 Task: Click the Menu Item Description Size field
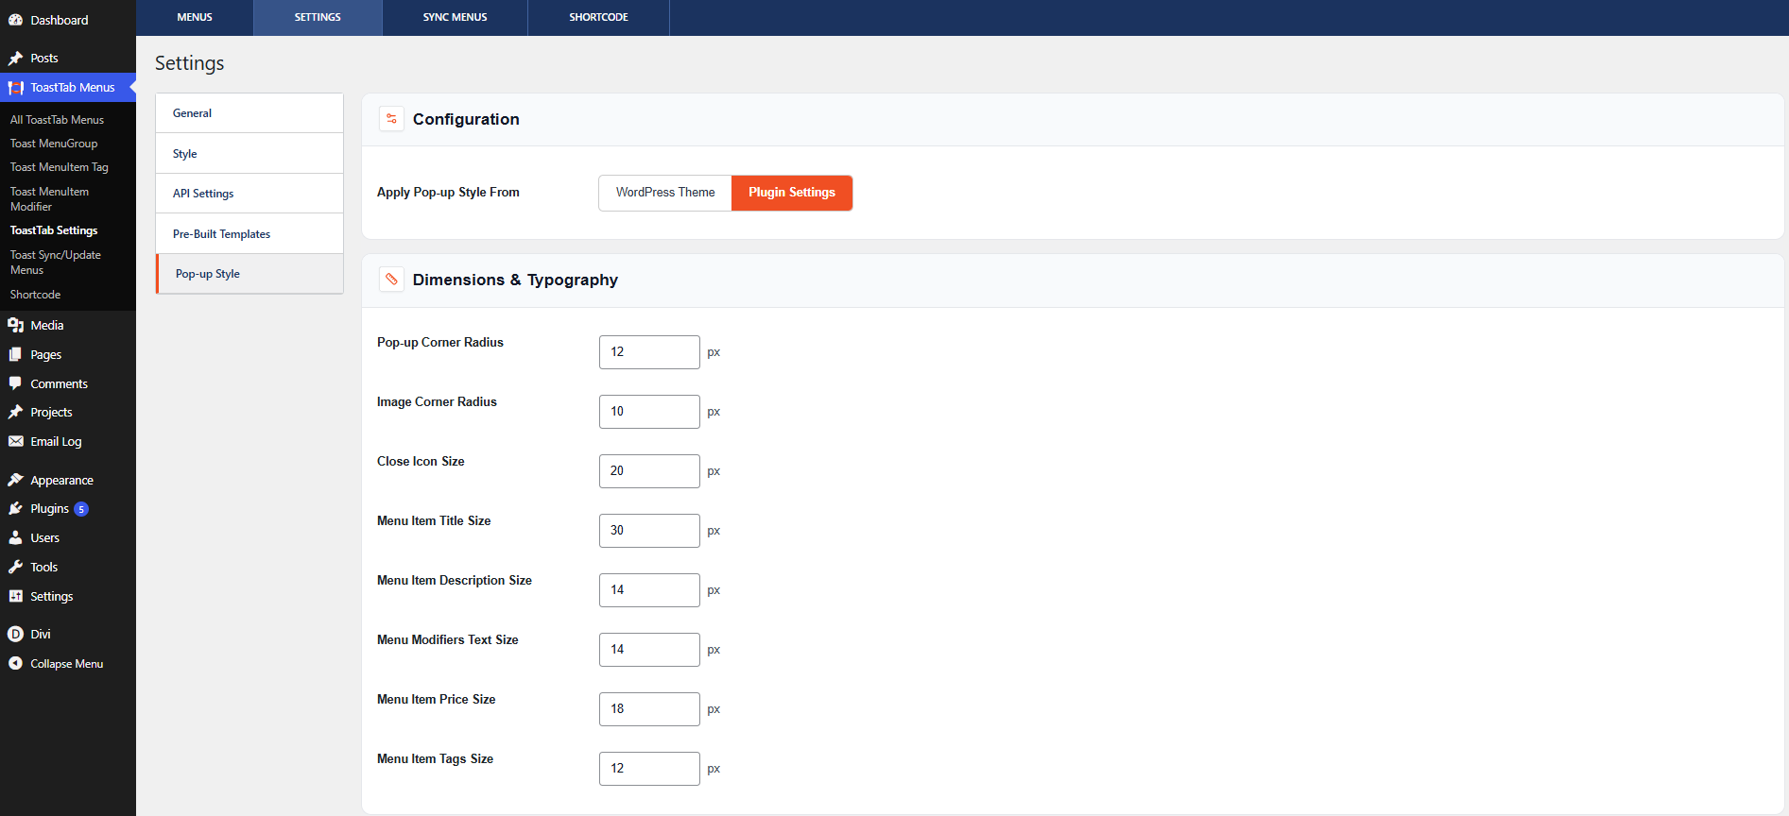click(x=649, y=590)
